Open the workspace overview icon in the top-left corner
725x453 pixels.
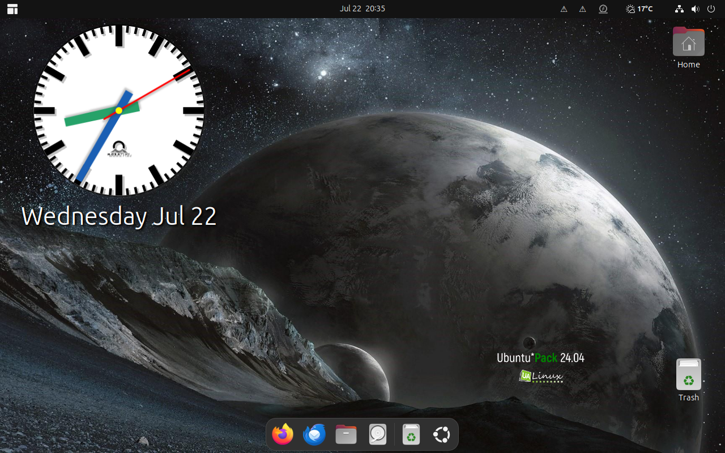coord(12,8)
